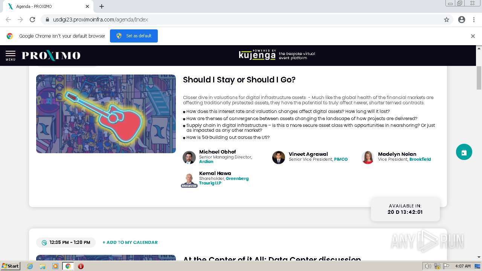482x271 pixels.
Task: Bookmark this page with star icon
Action: pos(447,20)
